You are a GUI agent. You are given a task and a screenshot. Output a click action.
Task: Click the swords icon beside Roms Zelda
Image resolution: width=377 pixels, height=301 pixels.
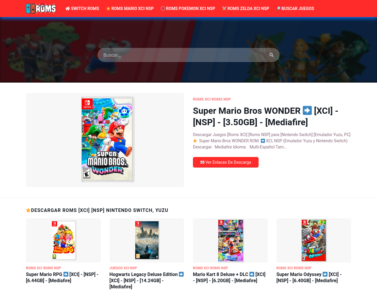[224, 9]
